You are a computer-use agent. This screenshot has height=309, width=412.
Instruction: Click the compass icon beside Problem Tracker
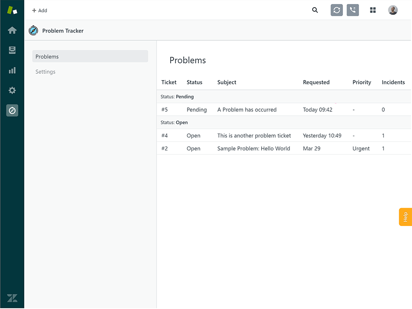(33, 30)
